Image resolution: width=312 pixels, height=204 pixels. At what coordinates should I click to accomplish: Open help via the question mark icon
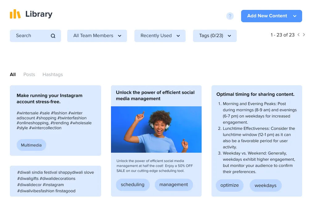pos(230,16)
